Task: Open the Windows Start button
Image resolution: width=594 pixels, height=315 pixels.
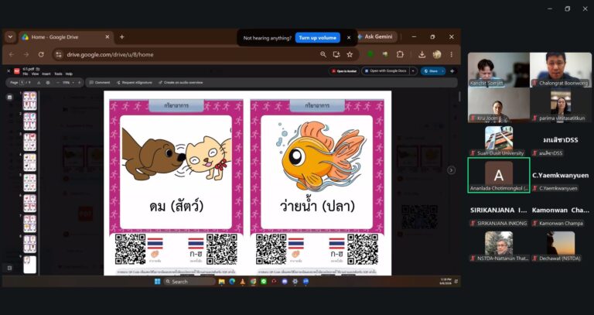Action: [x=157, y=281]
